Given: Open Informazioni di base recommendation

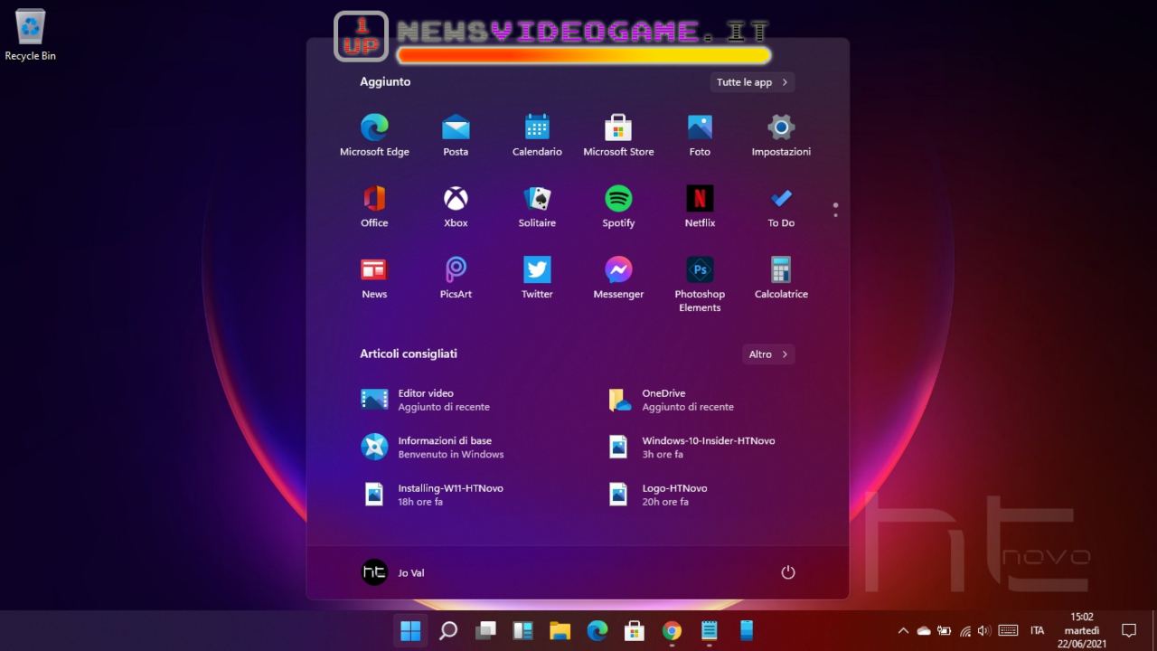Looking at the screenshot, I should [x=432, y=448].
